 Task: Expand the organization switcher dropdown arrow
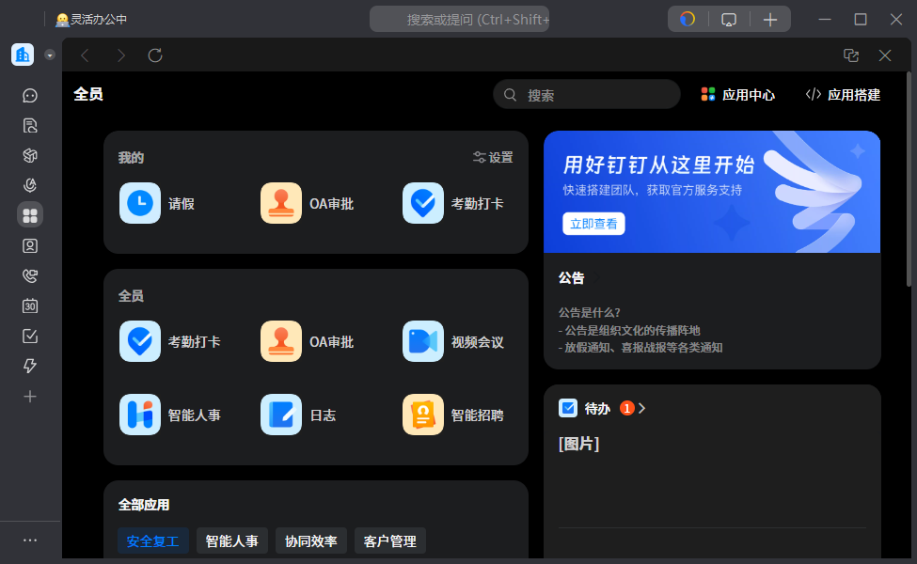pos(50,55)
